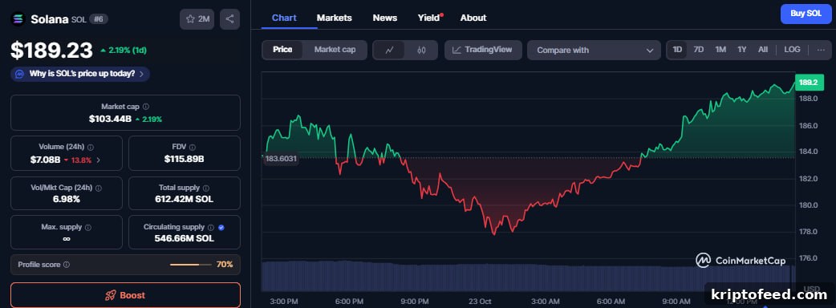Select the 1M time range

click(x=720, y=50)
